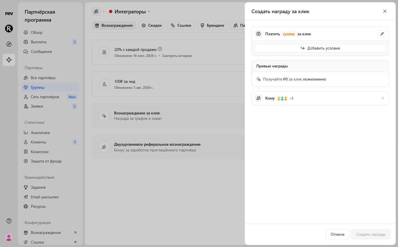Open Сообщения in the sidebar

50,52
